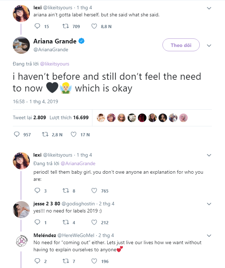Viewport: 225px width, 268px height.
Task: View Tweet lại 2.809 retweets list
Action: (30, 117)
